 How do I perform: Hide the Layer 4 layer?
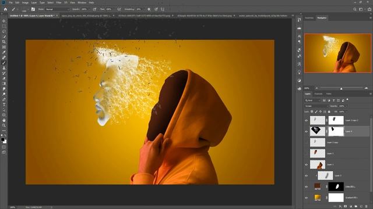point(307,132)
